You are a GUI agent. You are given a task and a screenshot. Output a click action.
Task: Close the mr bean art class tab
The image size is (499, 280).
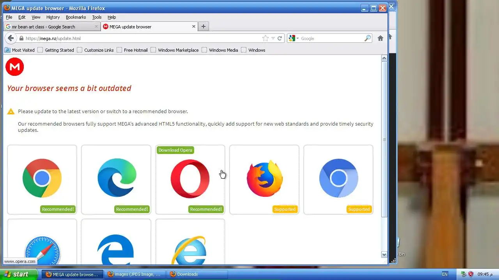click(x=96, y=27)
